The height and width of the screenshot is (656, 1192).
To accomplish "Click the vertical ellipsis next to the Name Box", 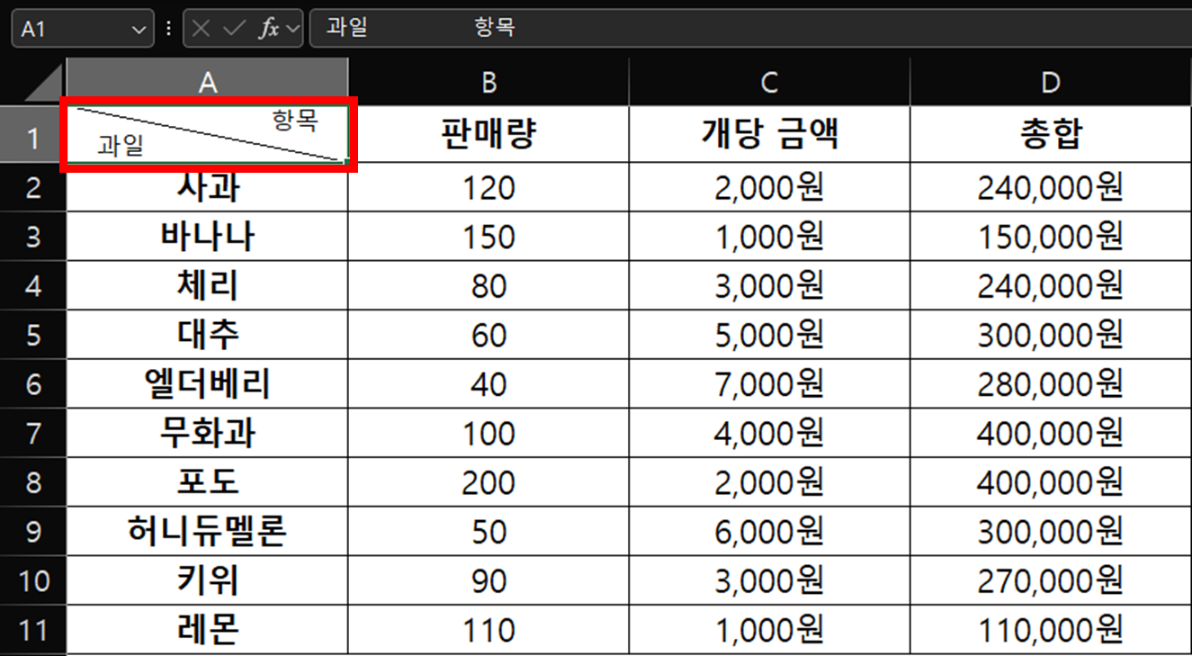I will click(x=169, y=28).
